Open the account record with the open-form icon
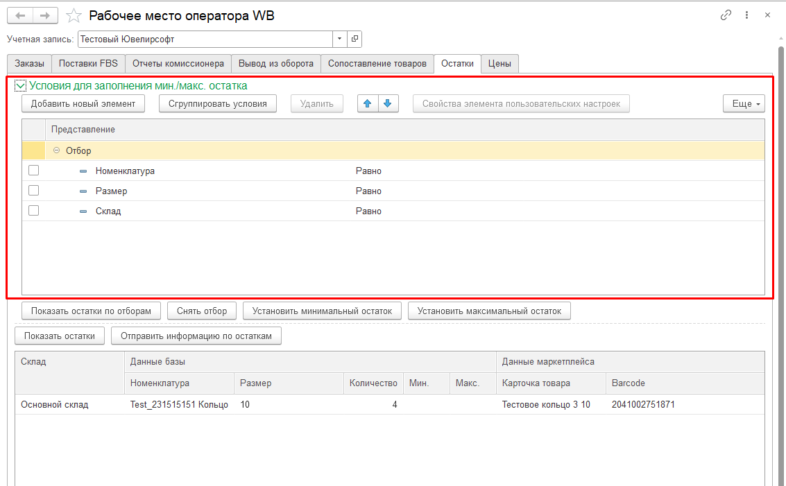This screenshot has height=486, width=786. [x=354, y=39]
